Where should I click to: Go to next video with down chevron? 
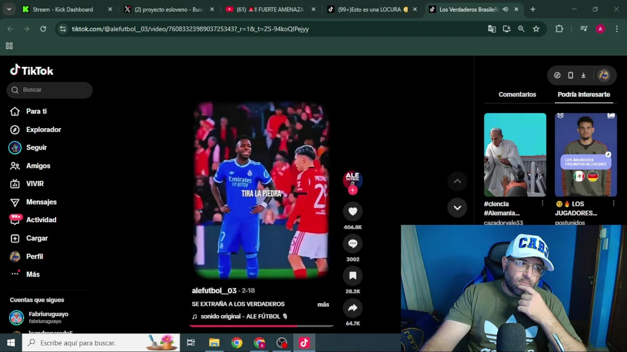pos(457,207)
